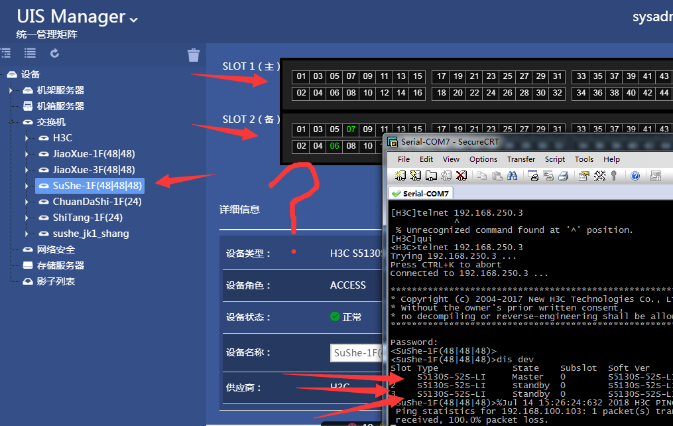This screenshot has height=426, width=673.
Task: Select 影子列表 in device tree
Action: point(56,281)
